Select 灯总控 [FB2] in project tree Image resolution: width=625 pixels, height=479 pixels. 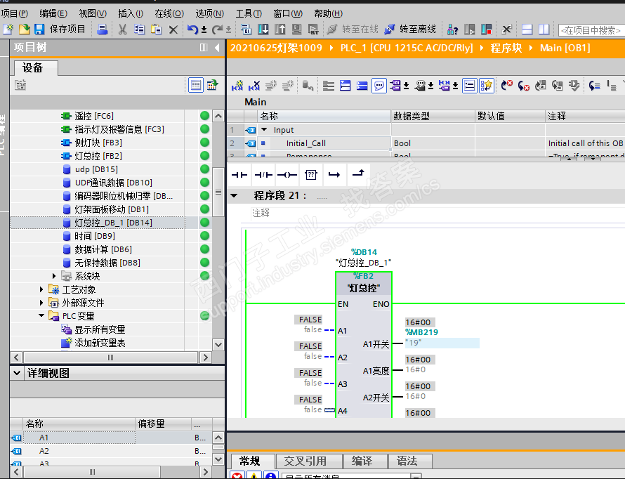(x=98, y=156)
